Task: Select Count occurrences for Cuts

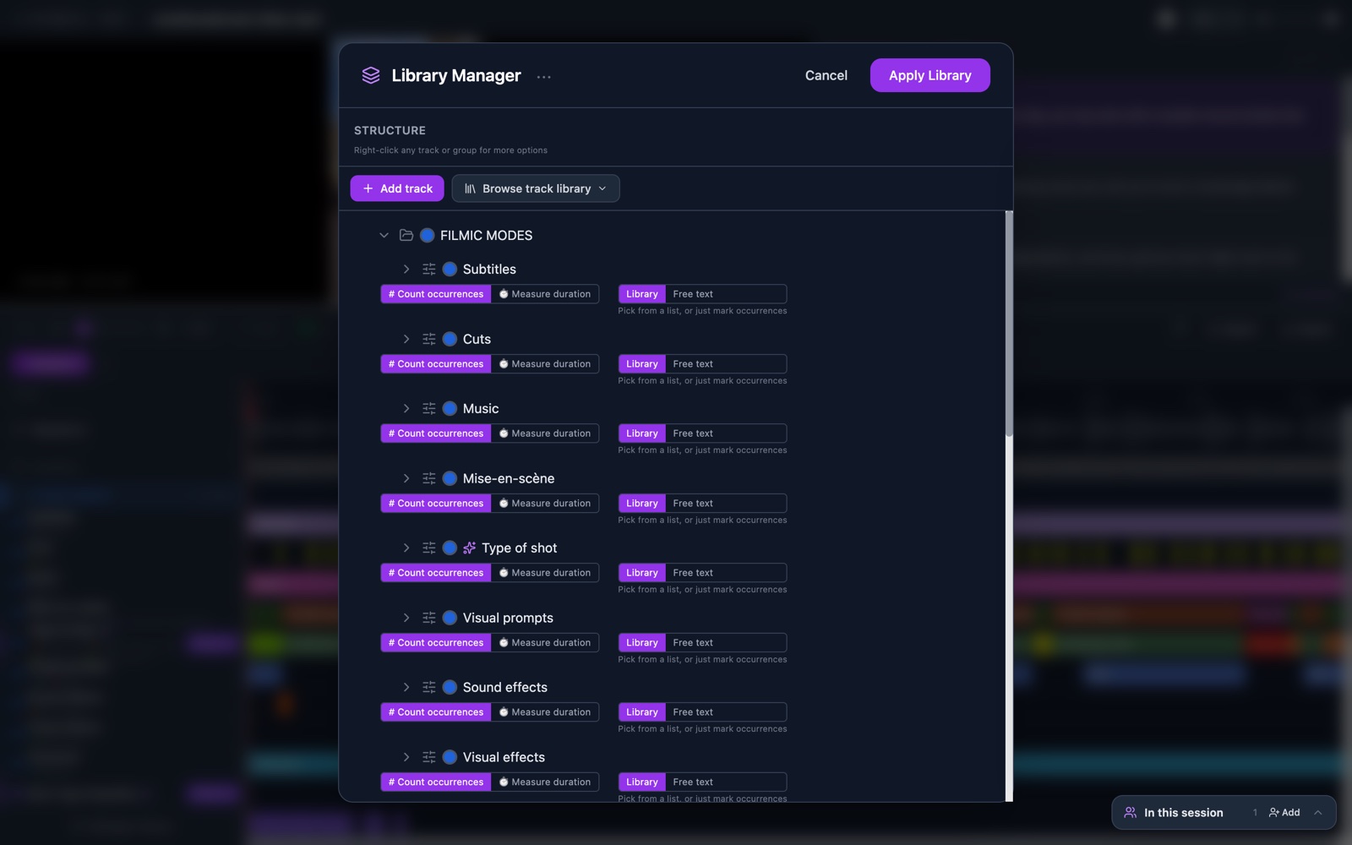Action: tap(436, 364)
